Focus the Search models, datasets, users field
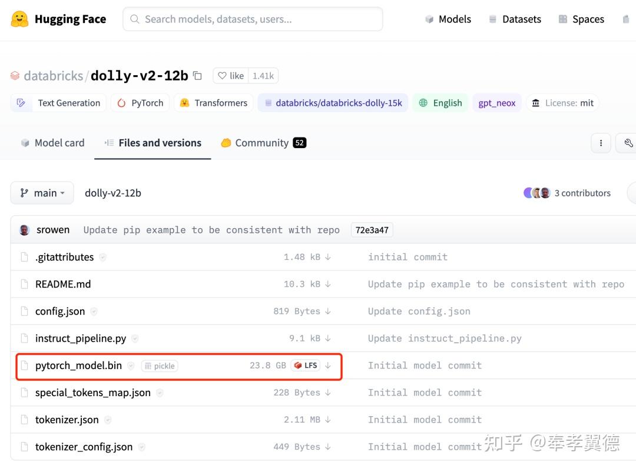Viewport: 636px width, 469px height. pyautogui.click(x=253, y=19)
